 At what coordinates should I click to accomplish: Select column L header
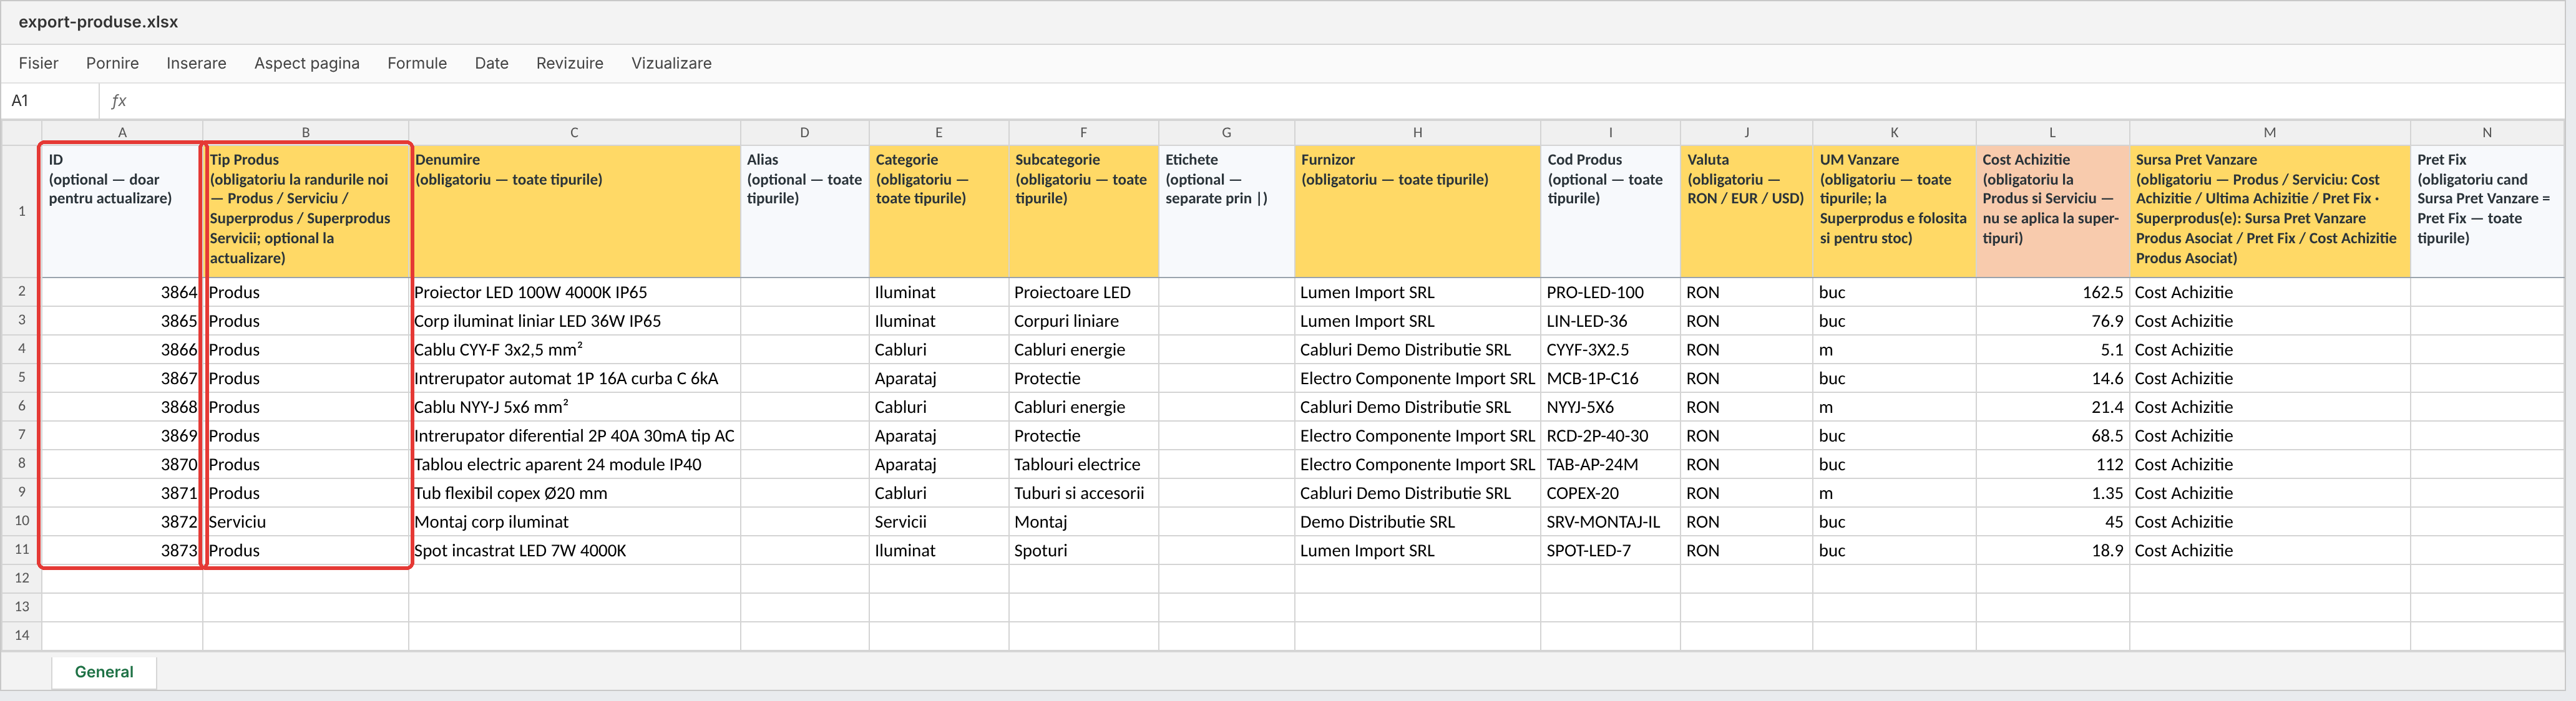click(2052, 132)
